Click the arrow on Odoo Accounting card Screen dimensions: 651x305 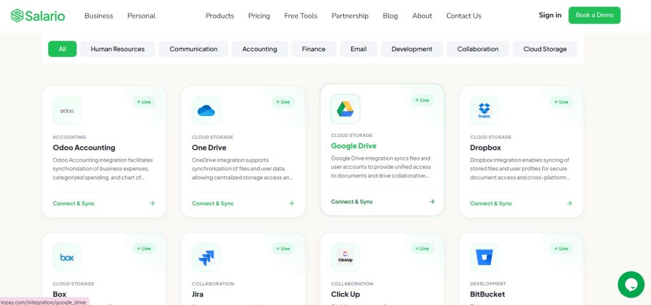[x=152, y=203]
